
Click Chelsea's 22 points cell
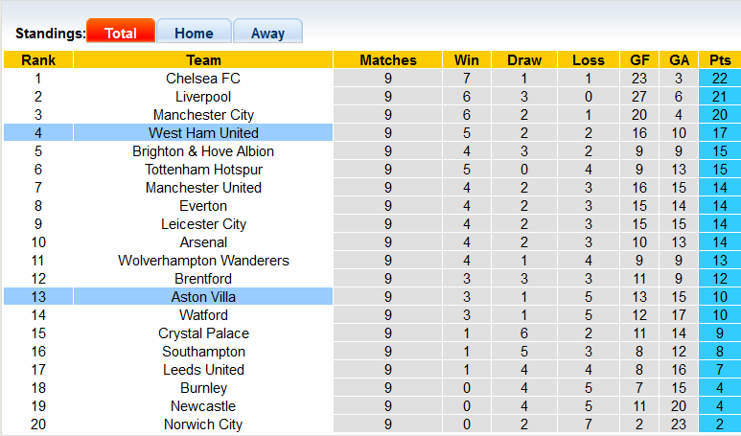click(x=718, y=79)
